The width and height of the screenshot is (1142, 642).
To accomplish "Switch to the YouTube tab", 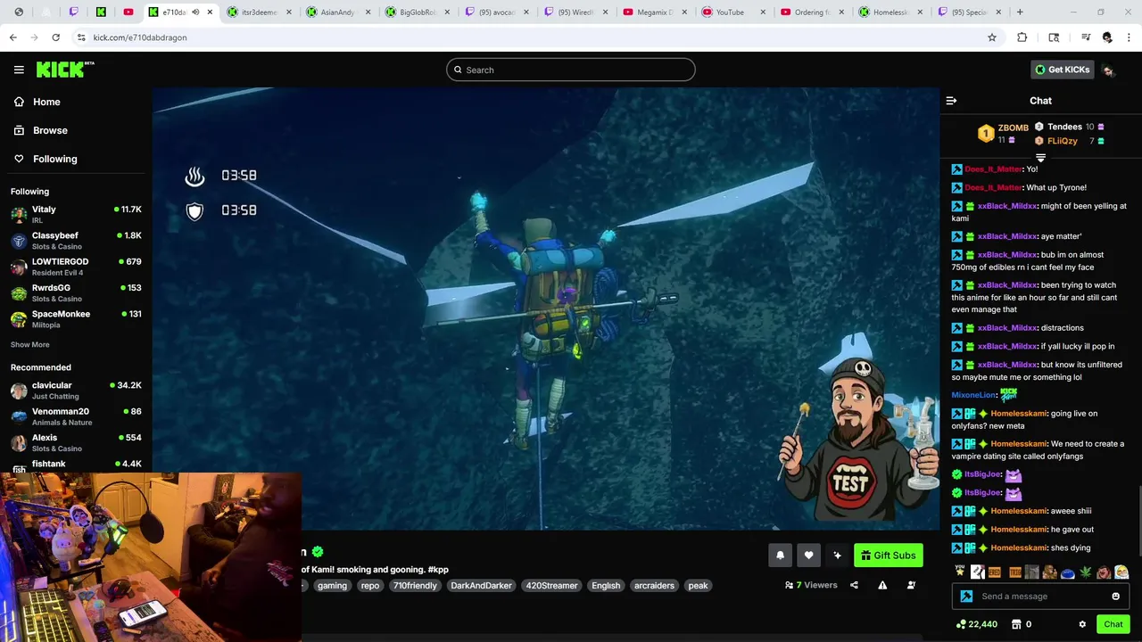I will 734,12.
